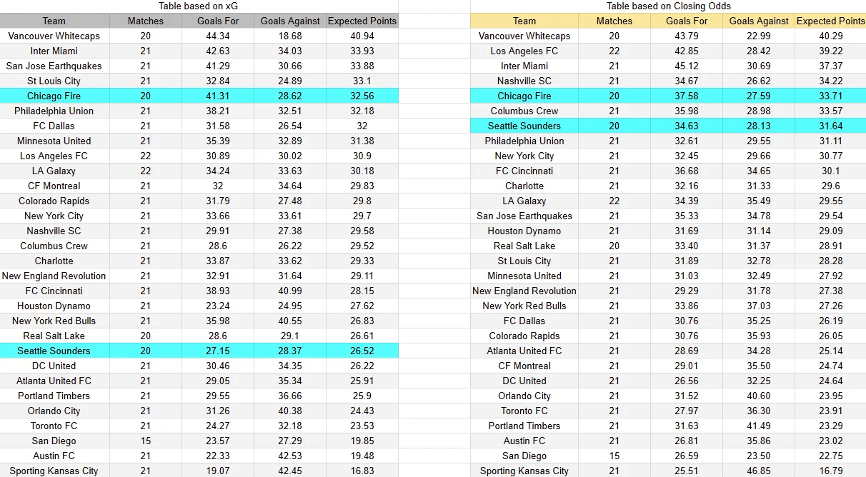Click Inter Miami goals for value 45.12
Image resolution: width=866 pixels, height=477 pixels.
click(687, 66)
